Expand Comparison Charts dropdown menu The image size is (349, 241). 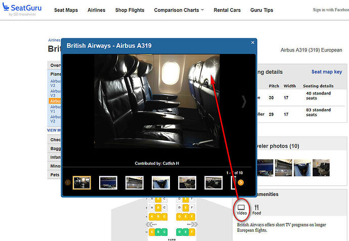pos(179,10)
